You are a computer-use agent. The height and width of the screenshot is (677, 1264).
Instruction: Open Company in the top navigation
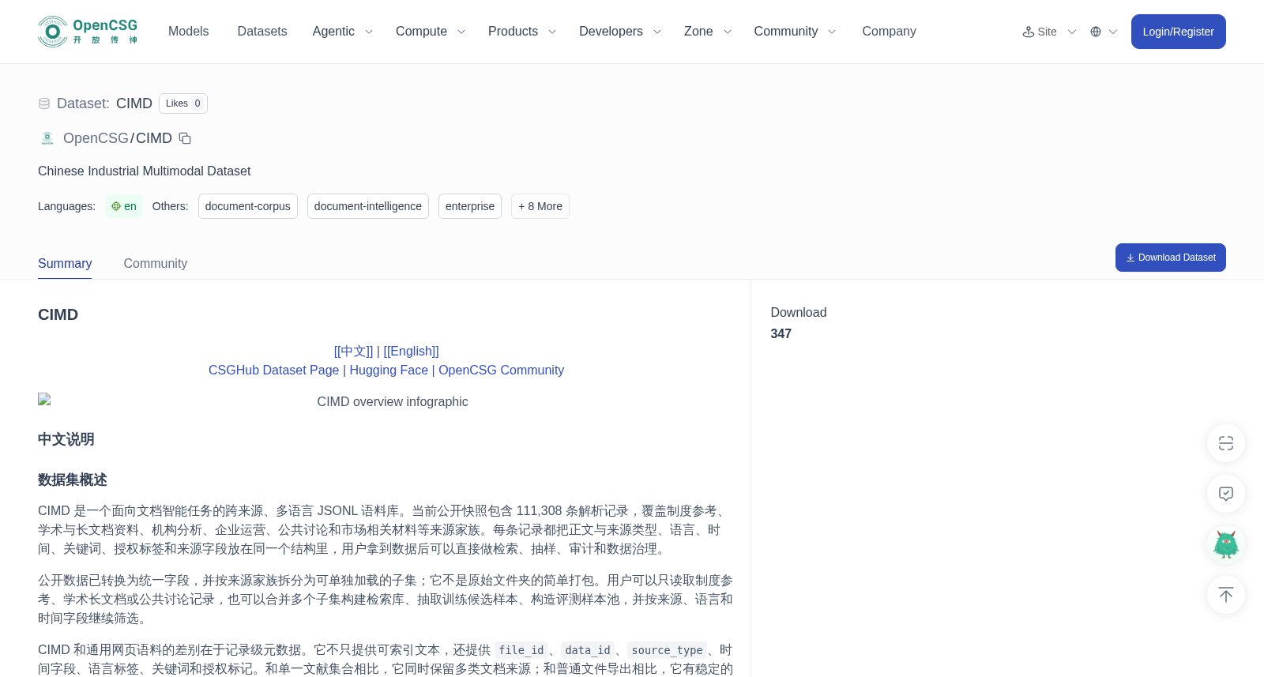click(889, 32)
